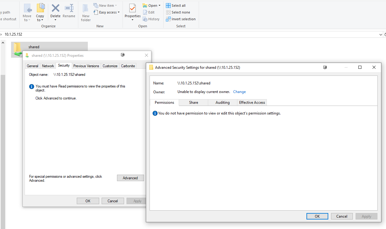Viewport: 386px width, 229px height.
Task: Click OK in the Properties dialog
Action: tap(88, 201)
